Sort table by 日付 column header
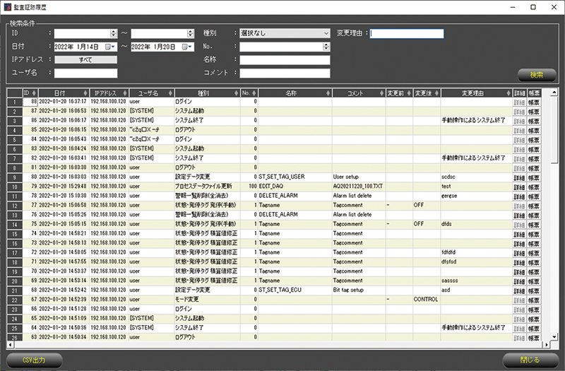The width and height of the screenshot is (565, 371). (64, 93)
